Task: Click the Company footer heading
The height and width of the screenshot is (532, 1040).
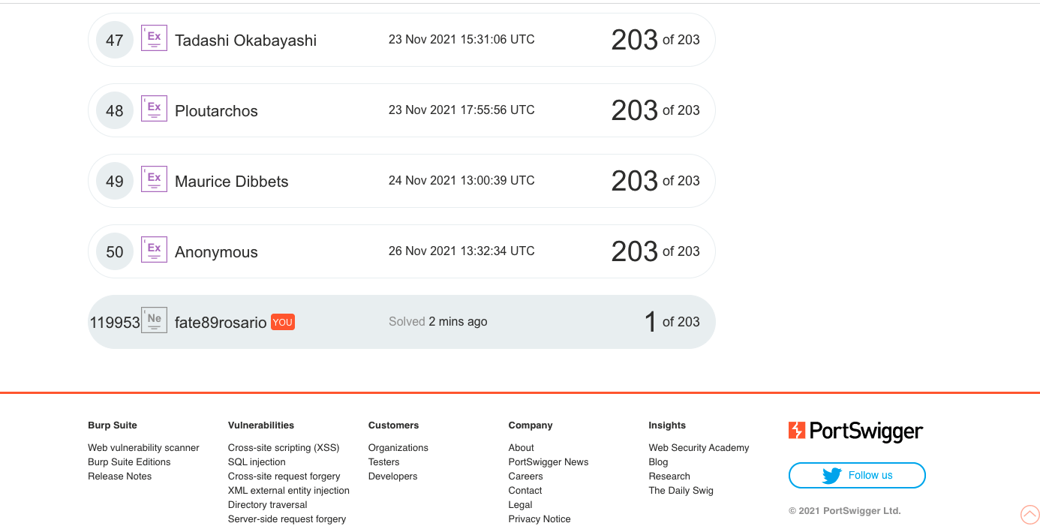Action: click(x=531, y=425)
